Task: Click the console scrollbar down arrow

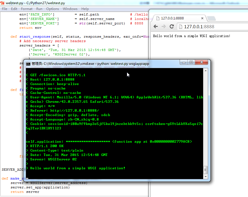Action: tap(206, 177)
